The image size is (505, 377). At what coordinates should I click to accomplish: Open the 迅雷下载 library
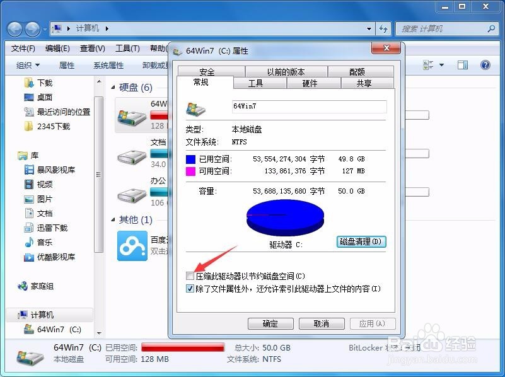46,228
